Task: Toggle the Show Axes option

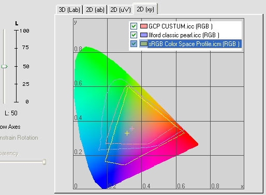Action: (x=10, y=127)
